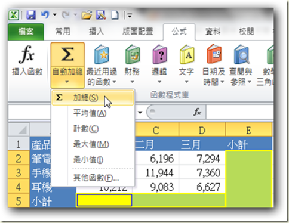Open the 日期及時間 functions book icon
Viewport: 289px width, 223px height.
pos(214,54)
